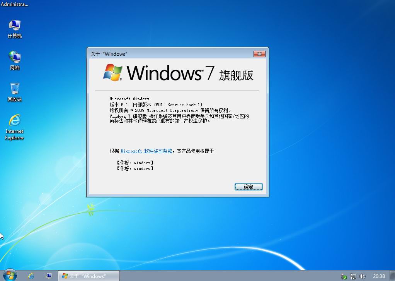Open the network status tray icon
This screenshot has width=395, height=281.
click(x=353, y=276)
